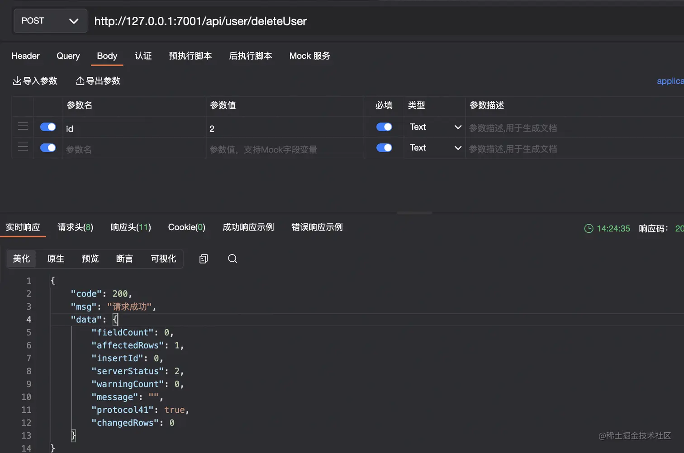Click the 参数描述 column header
Screen dimensions: 684x453
pos(487,105)
